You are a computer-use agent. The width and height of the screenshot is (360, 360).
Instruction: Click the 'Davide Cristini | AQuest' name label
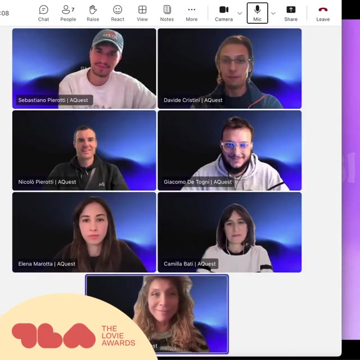click(193, 100)
